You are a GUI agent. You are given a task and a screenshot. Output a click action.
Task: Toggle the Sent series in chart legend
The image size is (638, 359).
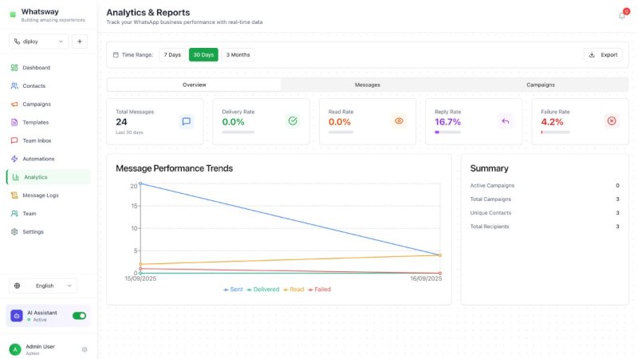click(233, 290)
